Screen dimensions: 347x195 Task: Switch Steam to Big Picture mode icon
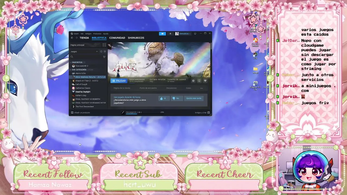pos(195,34)
